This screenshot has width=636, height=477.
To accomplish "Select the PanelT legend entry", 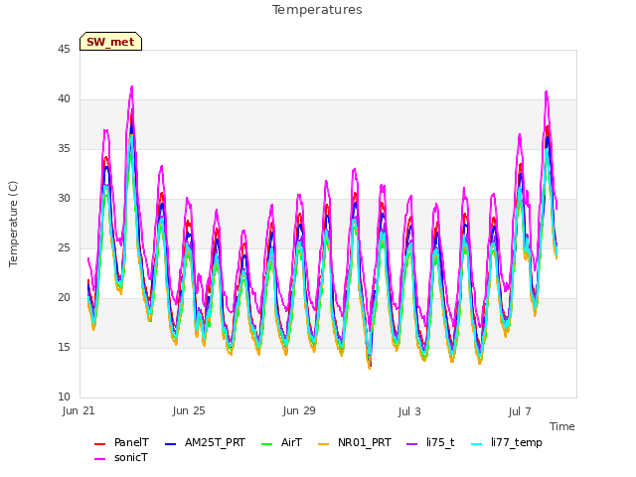I will point(121,442).
